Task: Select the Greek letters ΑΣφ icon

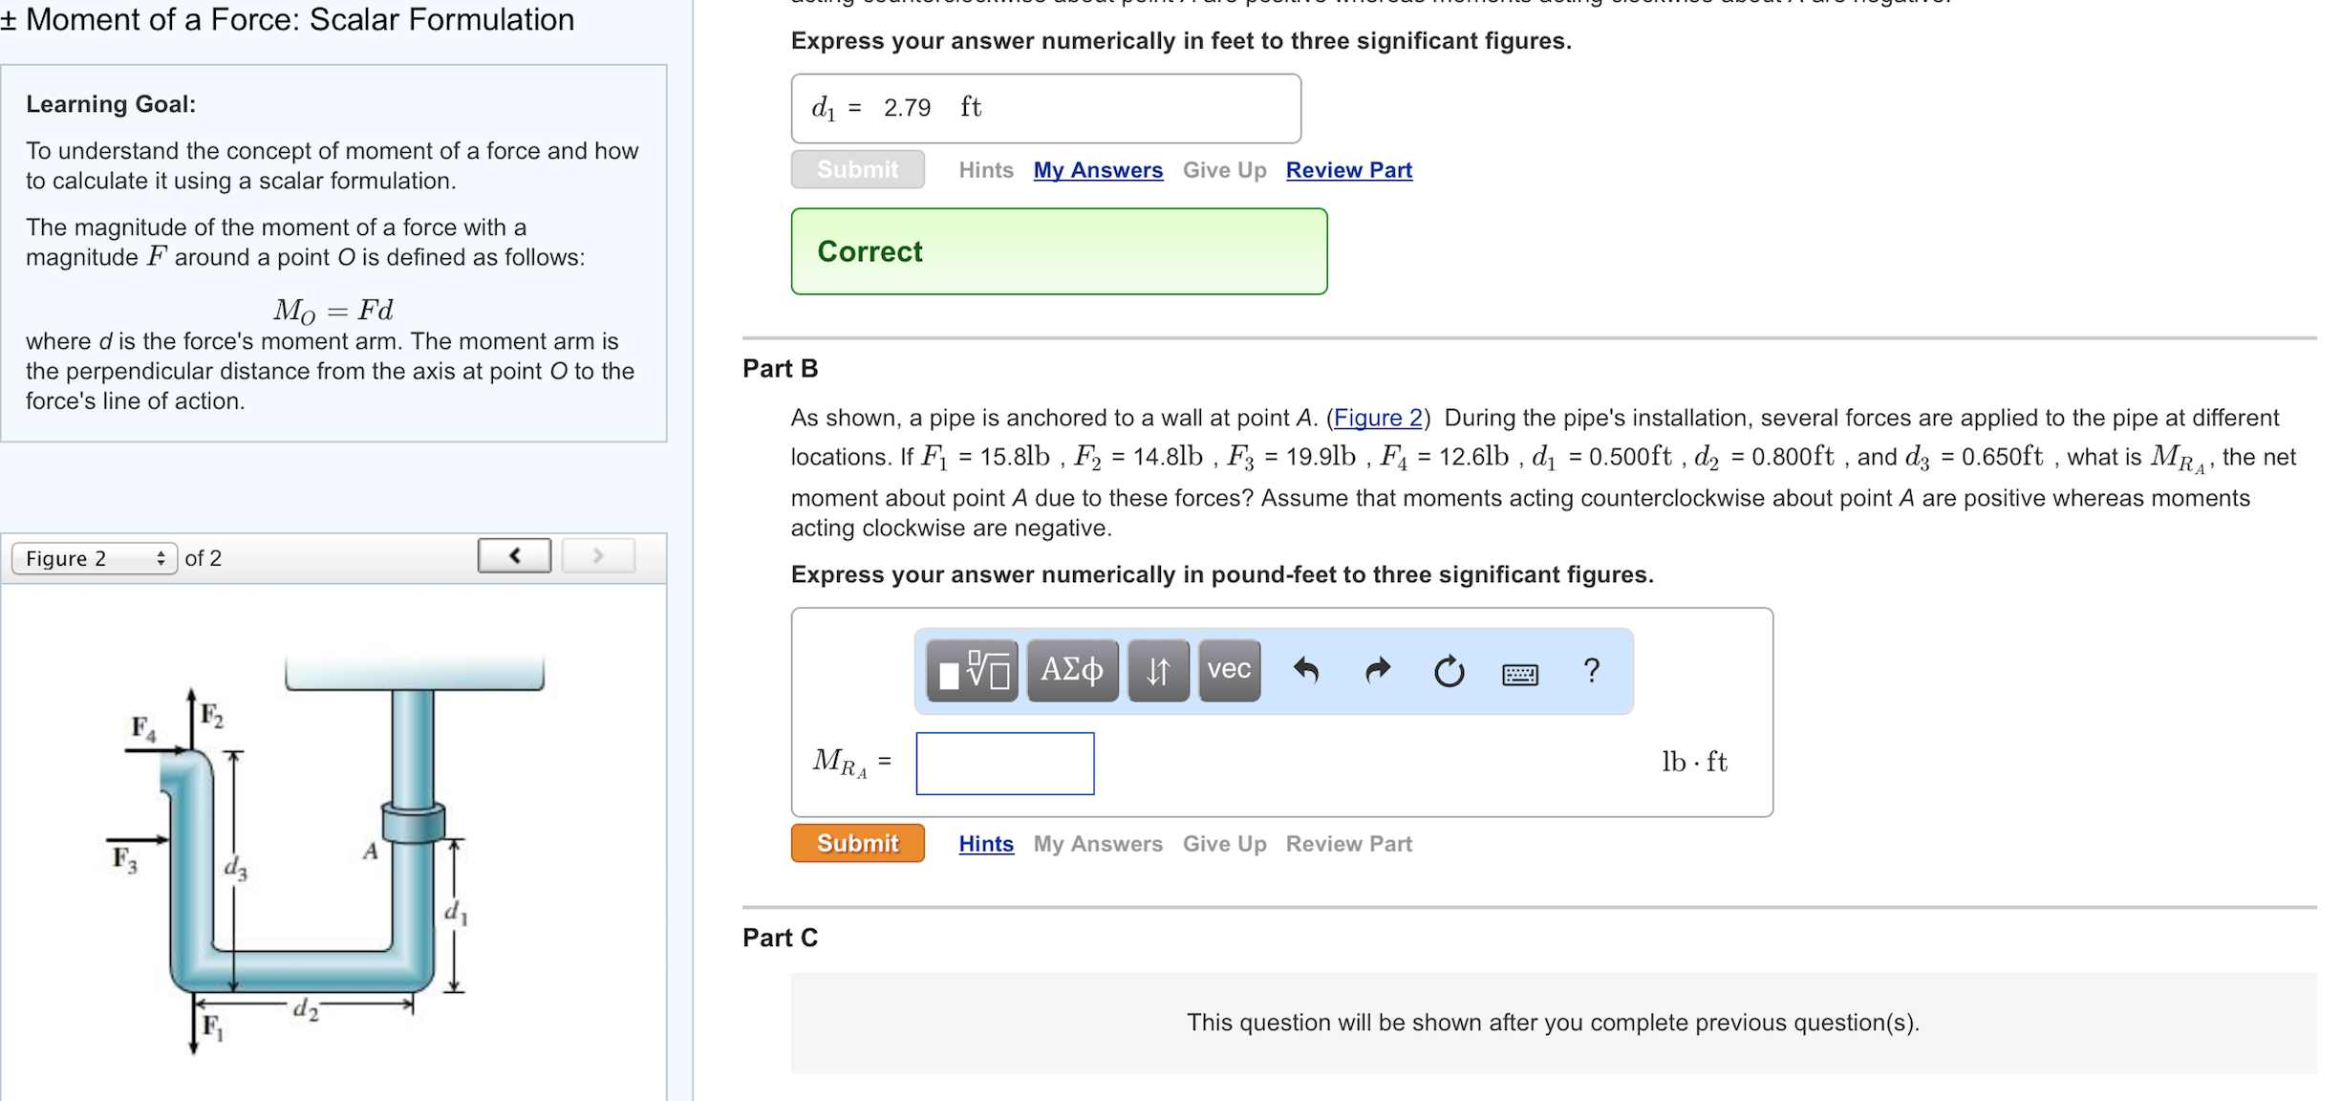Action: (1072, 671)
